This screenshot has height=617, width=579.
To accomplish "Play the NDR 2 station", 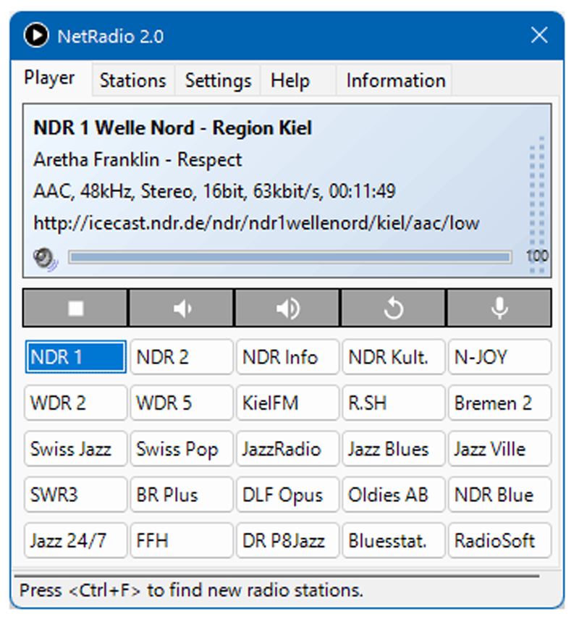I will tap(182, 357).
